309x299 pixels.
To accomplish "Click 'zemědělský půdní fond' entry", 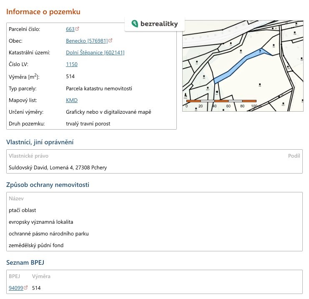I will [x=36, y=245].
